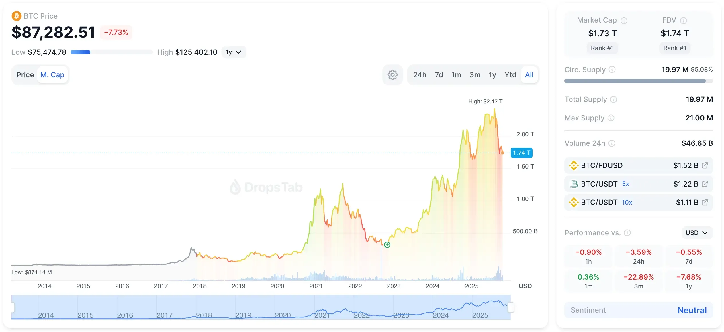Click the Performance vs. info icon
724x332 pixels.
(627, 233)
